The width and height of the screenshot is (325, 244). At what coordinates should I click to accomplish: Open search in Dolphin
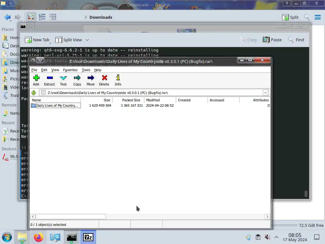point(306,17)
